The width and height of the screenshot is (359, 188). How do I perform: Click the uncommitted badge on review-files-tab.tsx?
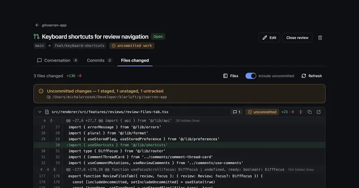(262, 112)
